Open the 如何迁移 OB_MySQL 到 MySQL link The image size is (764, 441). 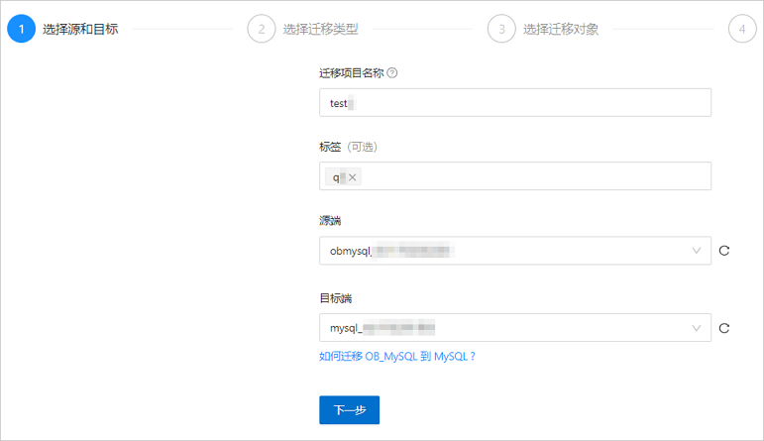click(x=397, y=356)
